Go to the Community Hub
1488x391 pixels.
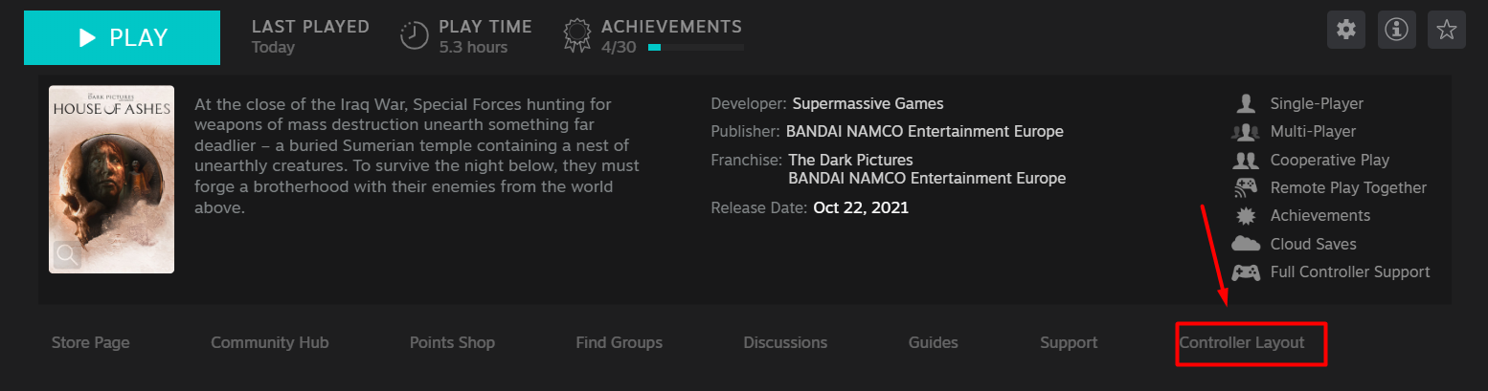click(x=269, y=342)
